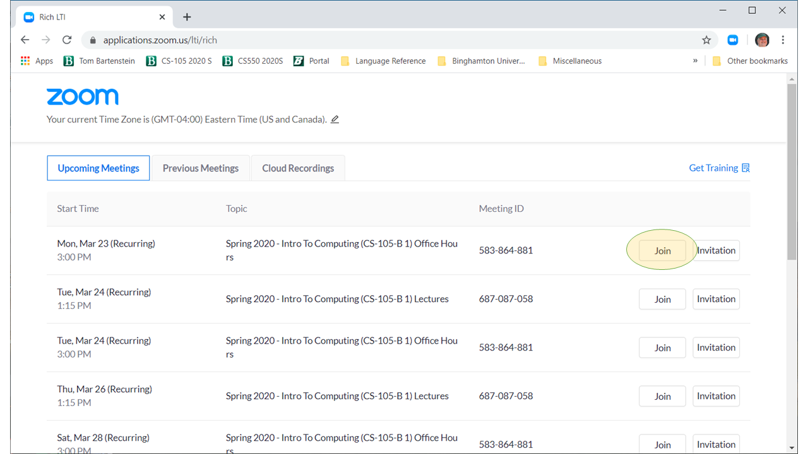Open the Other bookmarks folder
808x454 pixels.
(x=750, y=61)
